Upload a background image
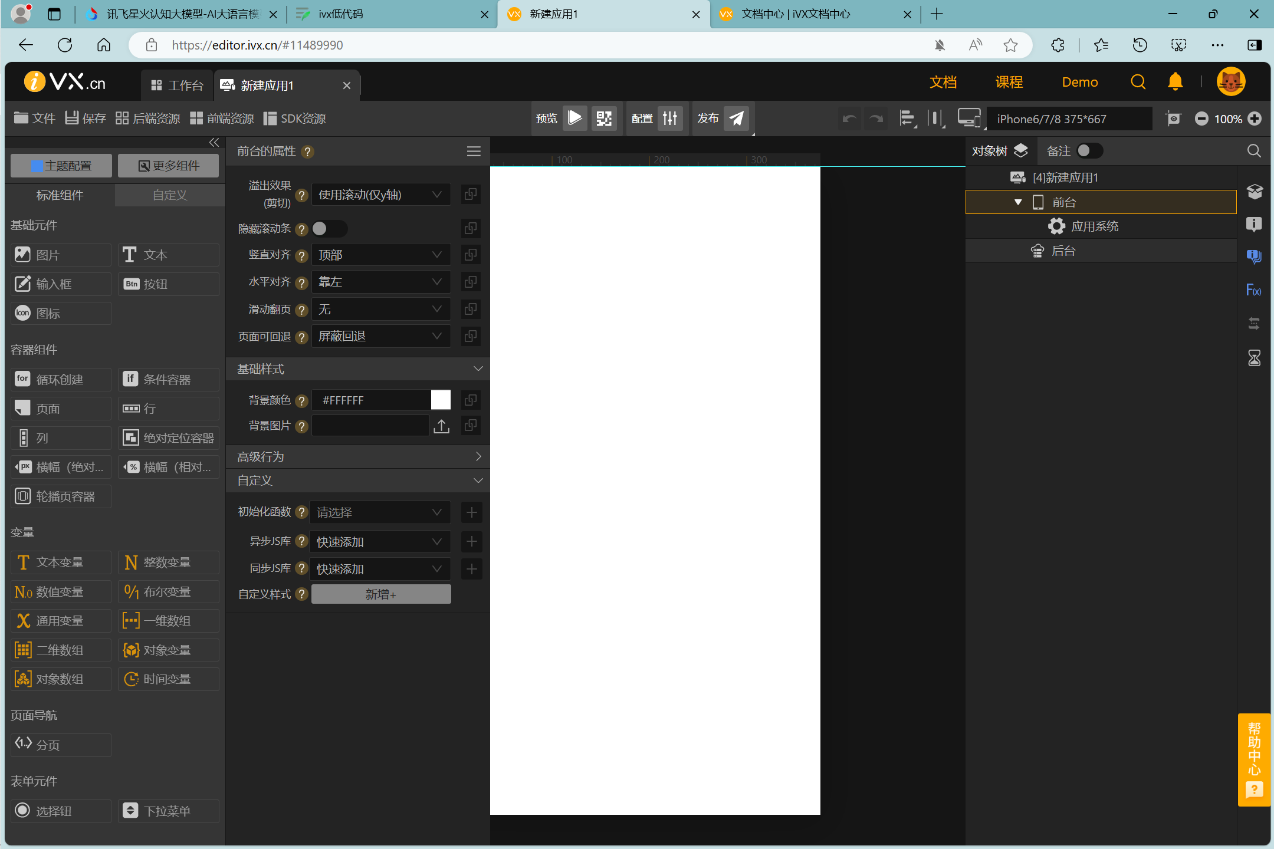The height and width of the screenshot is (849, 1274). pyautogui.click(x=441, y=426)
